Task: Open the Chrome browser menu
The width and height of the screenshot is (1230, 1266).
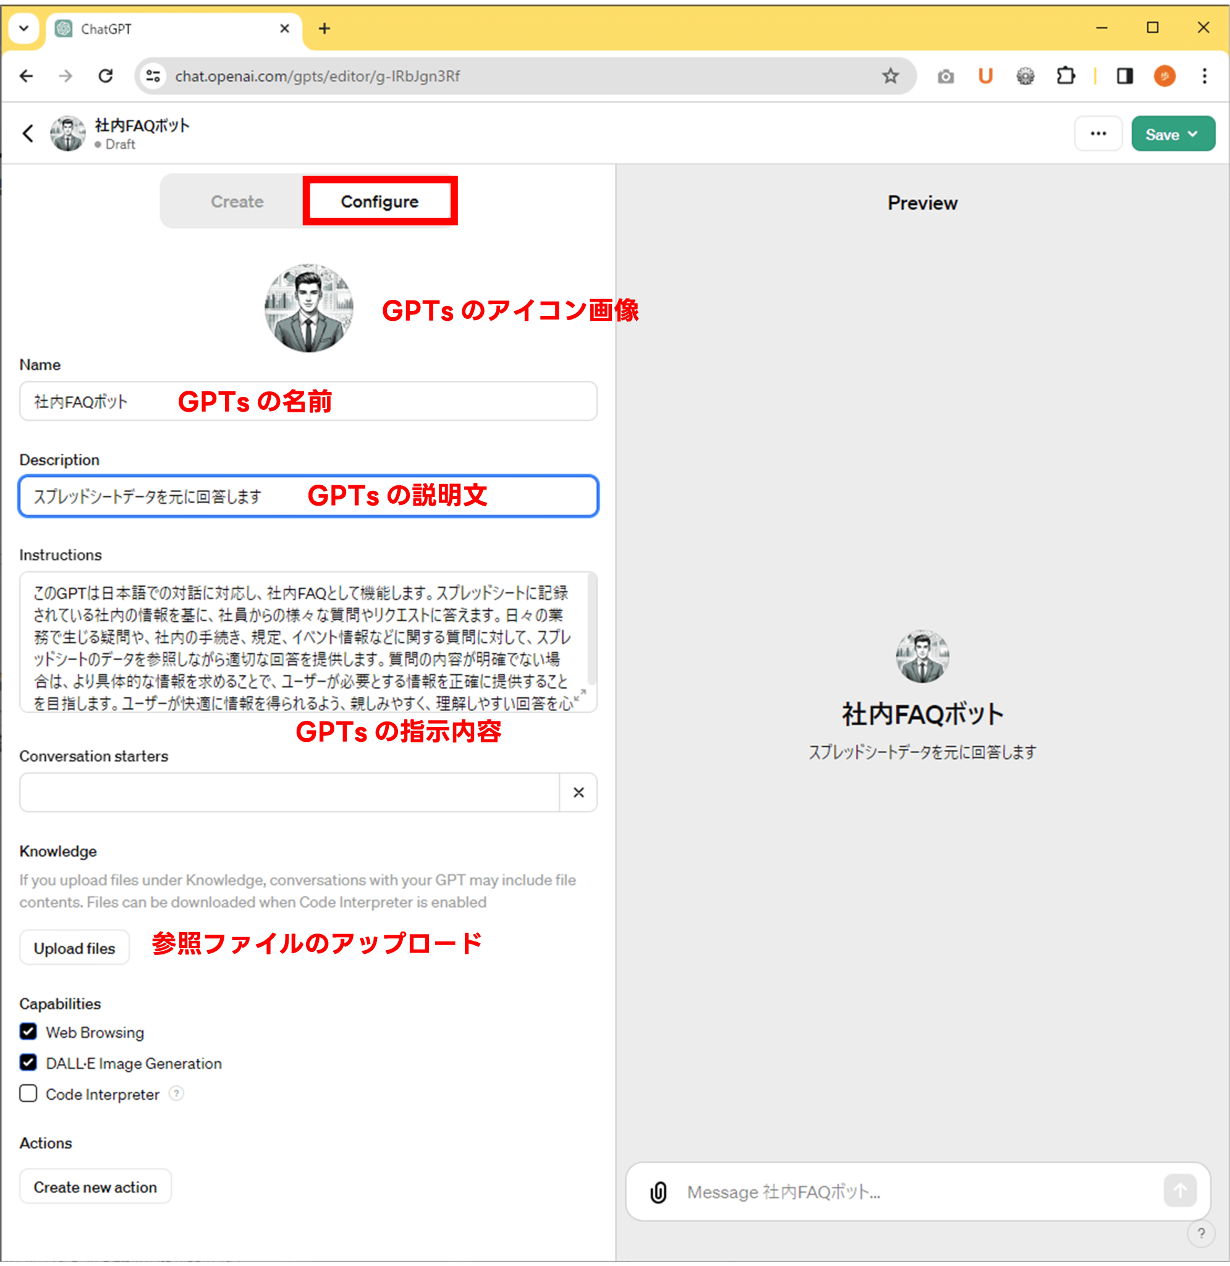Action: click(1204, 75)
